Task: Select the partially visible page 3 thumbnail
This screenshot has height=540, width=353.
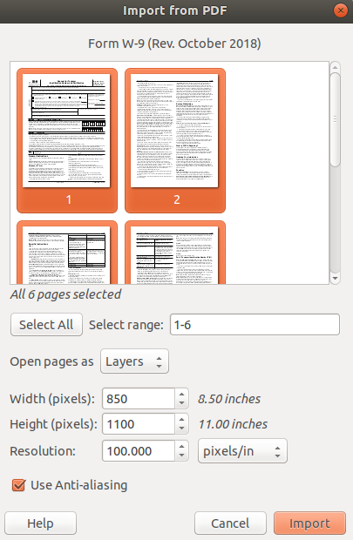Action: [67, 253]
